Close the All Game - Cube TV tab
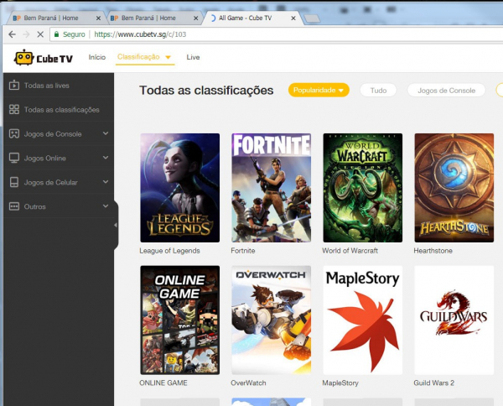 [x=293, y=18]
